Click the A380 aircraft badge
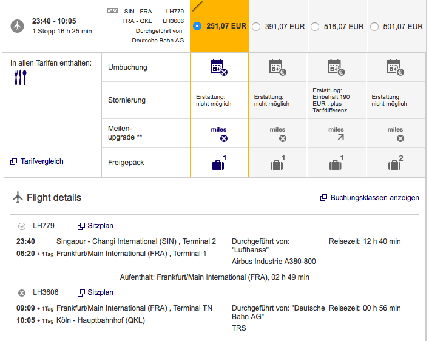429x341 pixels. tap(112, 11)
